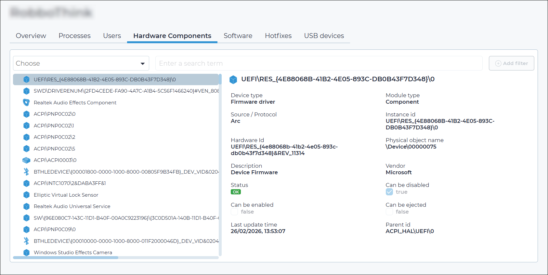This screenshot has width=548, height=275.
Task: Toggle the 'Can be ejected' checkbox
Action: coord(389,212)
